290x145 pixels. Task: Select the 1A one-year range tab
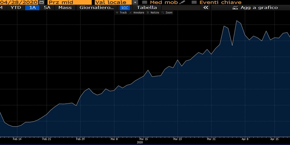pos(32,8)
